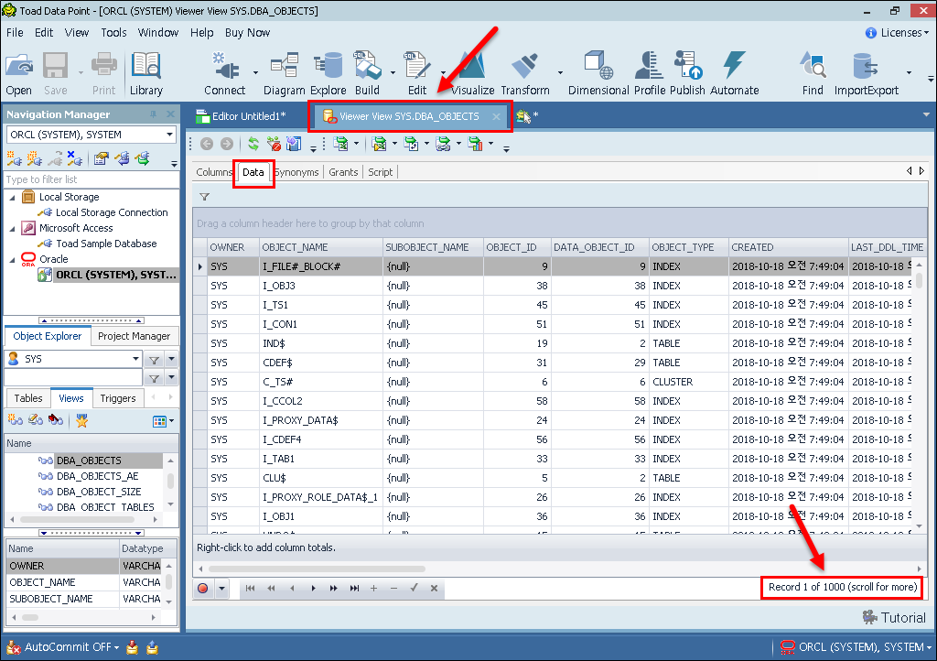
Task: Click the Licenses button
Action: pos(894,32)
